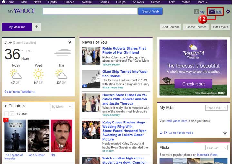Click Lone Survivor title link

(x=36, y=155)
